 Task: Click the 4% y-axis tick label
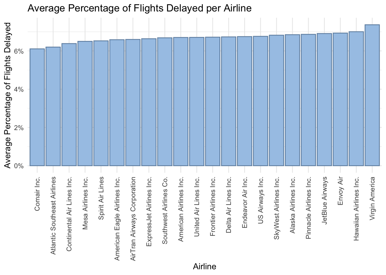point(19,89)
